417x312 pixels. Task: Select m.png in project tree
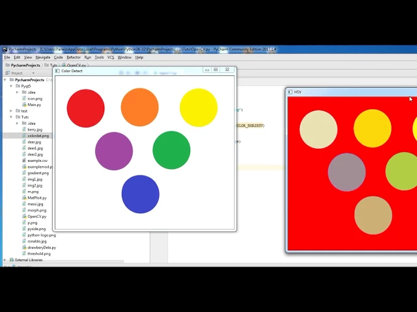pos(33,192)
